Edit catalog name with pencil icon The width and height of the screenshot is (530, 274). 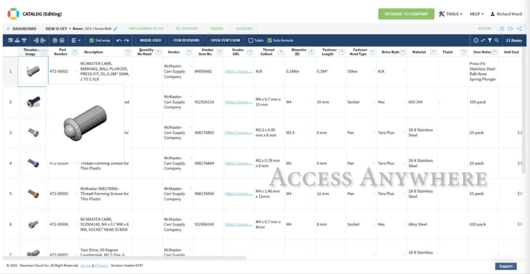pyautogui.click(x=115, y=29)
